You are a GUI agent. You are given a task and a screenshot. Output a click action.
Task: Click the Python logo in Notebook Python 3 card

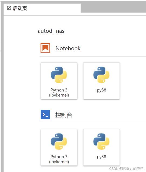(59, 75)
